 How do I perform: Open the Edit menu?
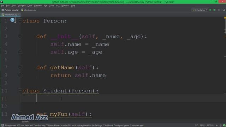pyautogui.click(x=8, y=6)
